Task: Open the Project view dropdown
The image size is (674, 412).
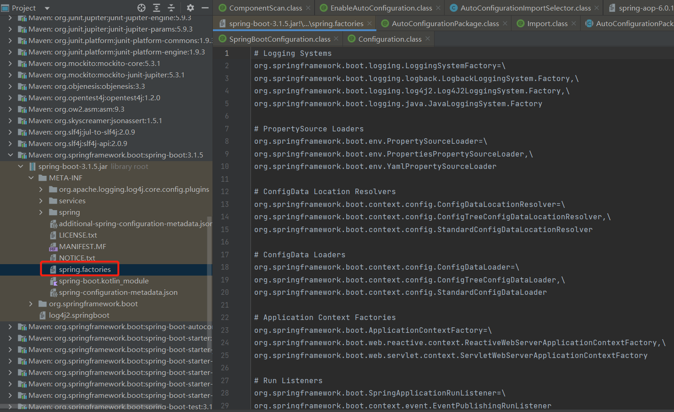Action: pyautogui.click(x=47, y=8)
